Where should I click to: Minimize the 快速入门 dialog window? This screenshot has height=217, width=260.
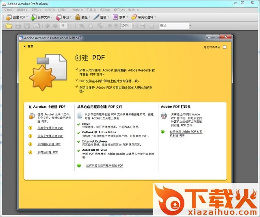pos(209,37)
